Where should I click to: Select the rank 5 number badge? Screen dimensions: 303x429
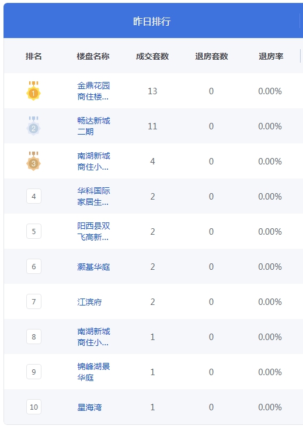tap(34, 231)
